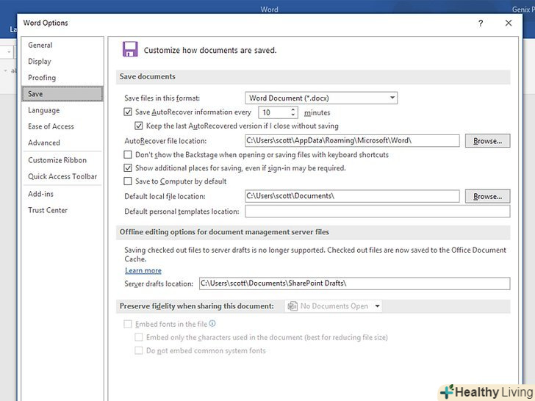Open the Learn more link
The image size is (535, 401).
(x=143, y=270)
